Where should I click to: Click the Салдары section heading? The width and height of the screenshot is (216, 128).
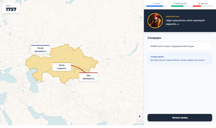point(154,38)
